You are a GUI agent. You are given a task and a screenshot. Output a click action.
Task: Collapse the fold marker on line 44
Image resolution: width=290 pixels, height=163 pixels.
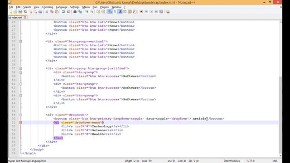pos(21,96)
